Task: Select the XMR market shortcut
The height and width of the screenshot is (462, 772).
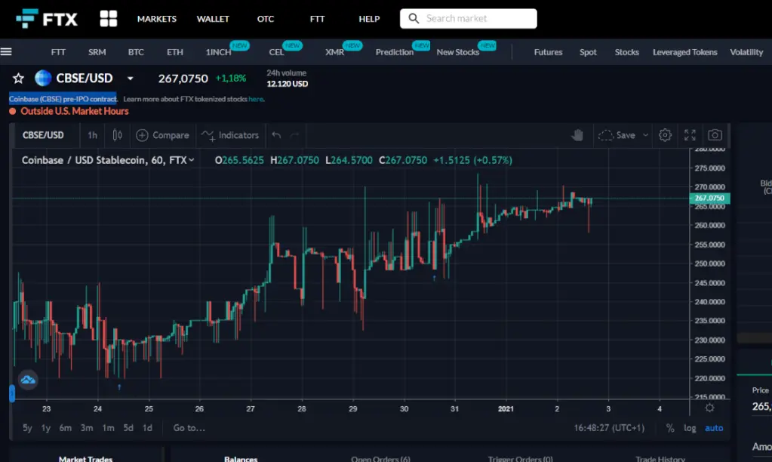Action: [x=335, y=52]
